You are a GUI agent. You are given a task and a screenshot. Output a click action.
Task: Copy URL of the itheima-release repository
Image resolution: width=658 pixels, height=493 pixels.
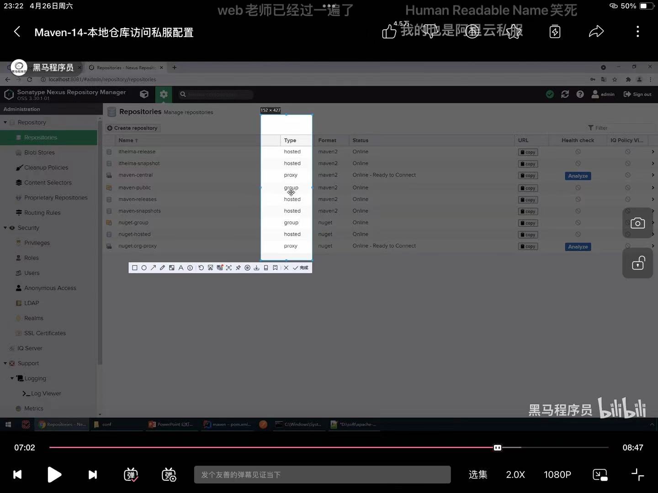pos(528,152)
